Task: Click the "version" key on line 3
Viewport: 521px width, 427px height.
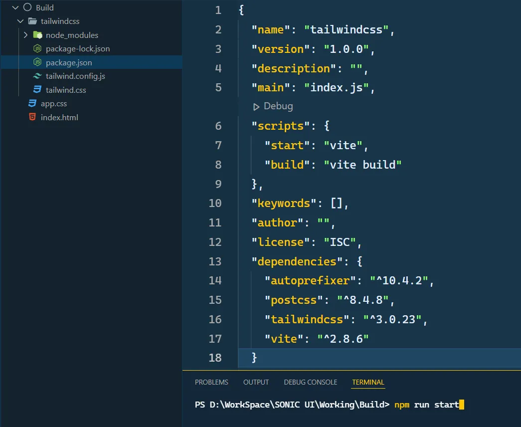Action: (280, 49)
